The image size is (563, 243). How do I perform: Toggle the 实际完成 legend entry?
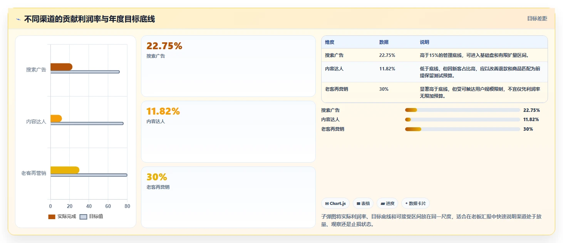(x=62, y=216)
